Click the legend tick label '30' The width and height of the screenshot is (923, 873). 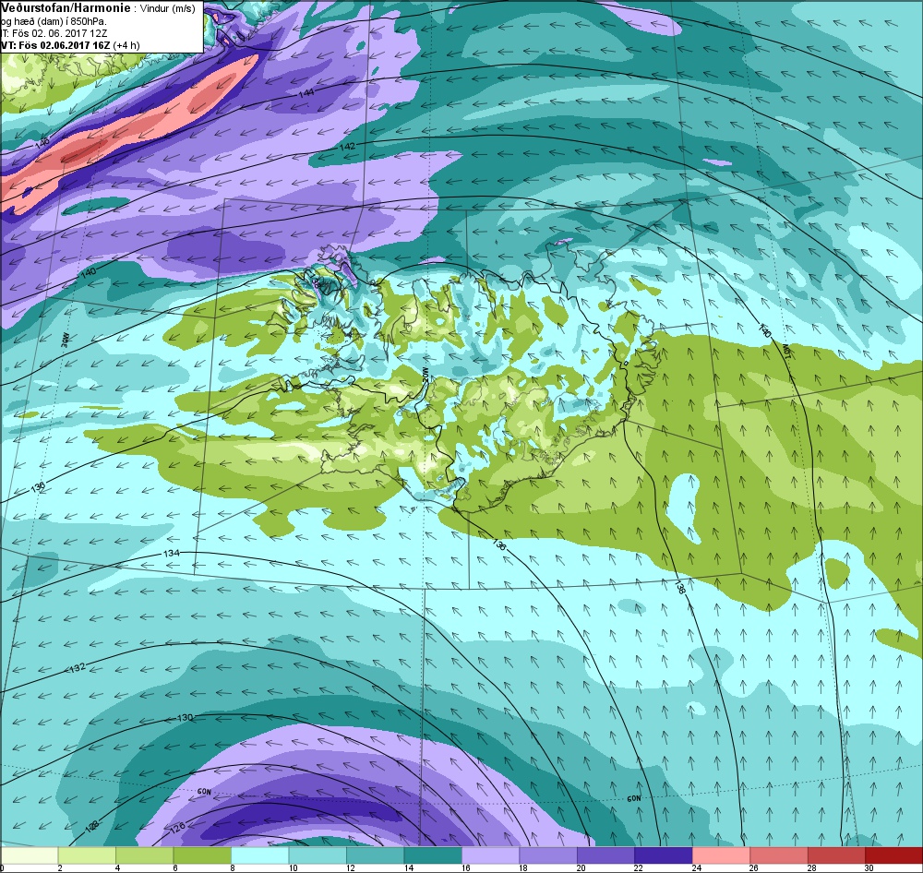869,868
